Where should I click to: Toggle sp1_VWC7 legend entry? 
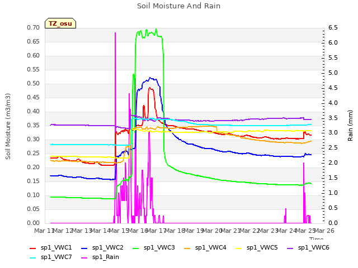pos(51,257)
